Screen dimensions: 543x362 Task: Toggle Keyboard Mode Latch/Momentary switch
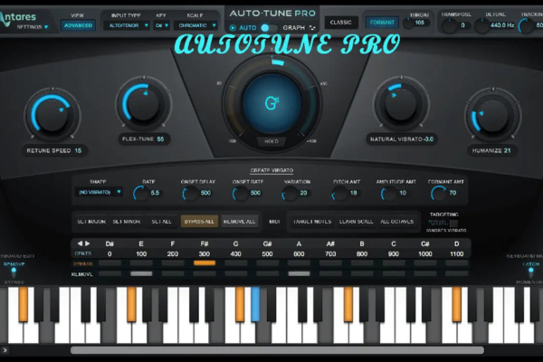pos(531,272)
